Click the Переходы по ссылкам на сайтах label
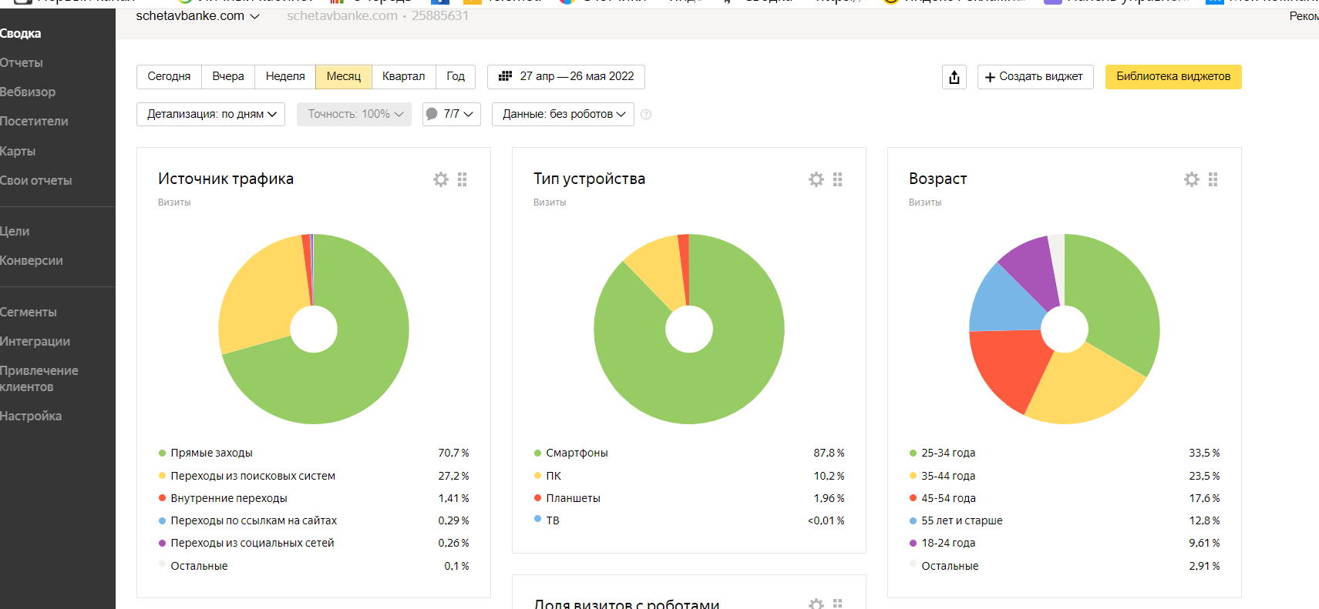The width and height of the screenshot is (1319, 609). coord(254,520)
